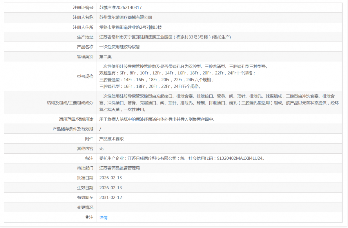Click the 附件 label
The image size is (348, 228).
[89, 139]
